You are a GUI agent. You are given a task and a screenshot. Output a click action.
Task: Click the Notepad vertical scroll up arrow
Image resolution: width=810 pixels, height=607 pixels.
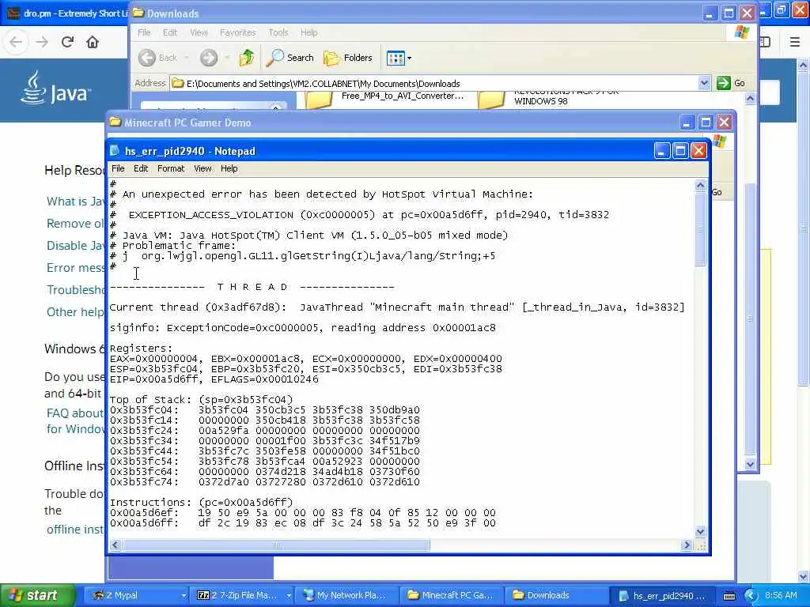pyautogui.click(x=701, y=185)
